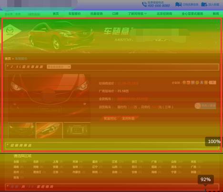Click the round pill button beside loan purchase row
Screen dimensions: 223x192
(205, 106)
